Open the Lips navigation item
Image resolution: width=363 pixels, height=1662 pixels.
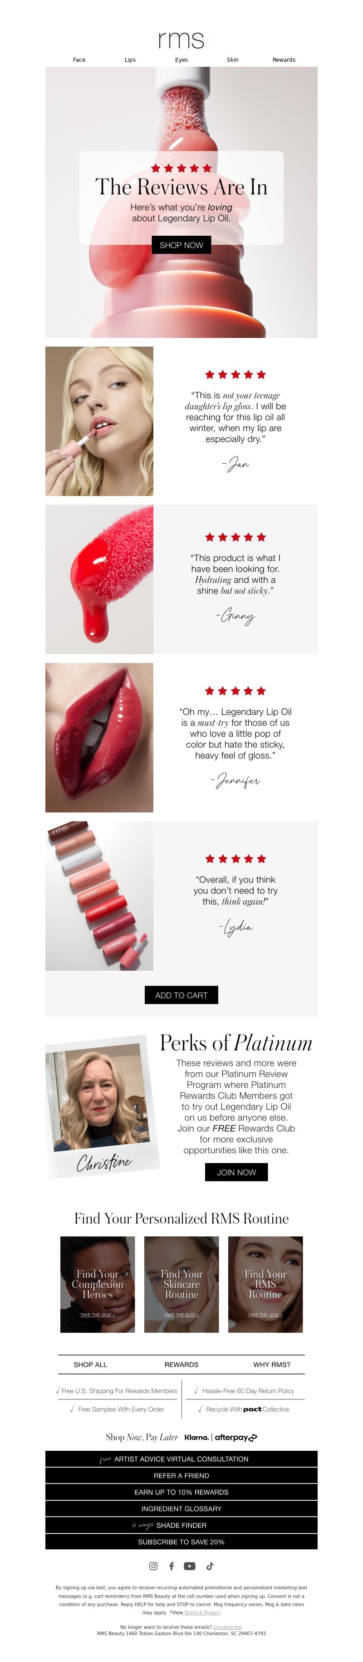tap(130, 60)
